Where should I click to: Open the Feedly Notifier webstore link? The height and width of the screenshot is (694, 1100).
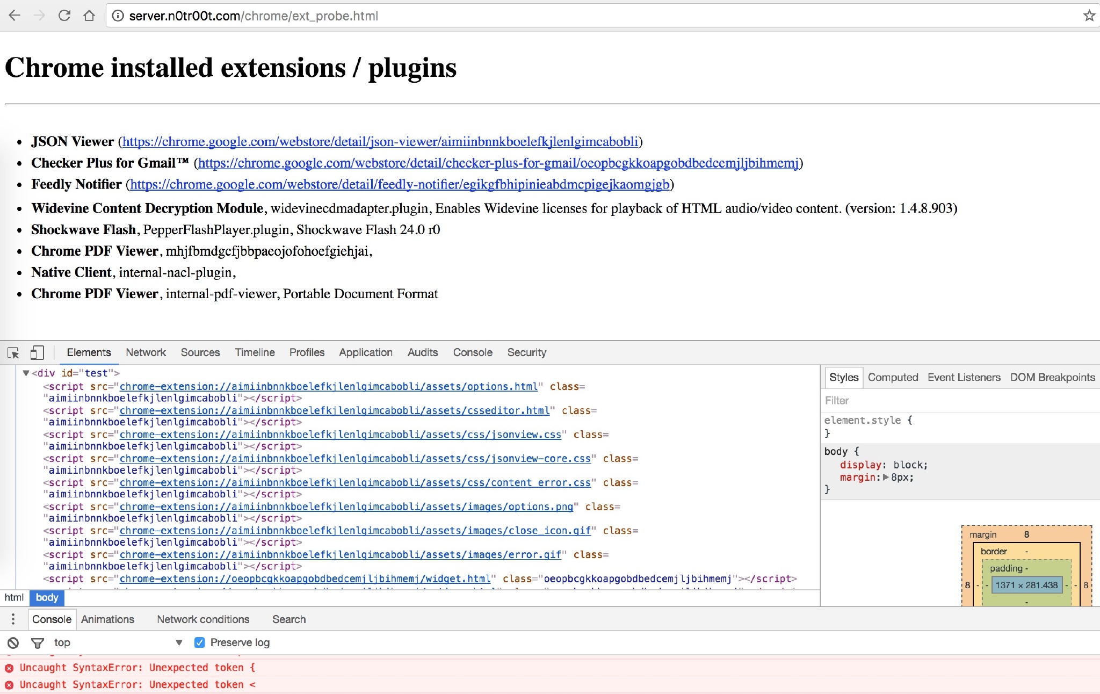point(400,185)
